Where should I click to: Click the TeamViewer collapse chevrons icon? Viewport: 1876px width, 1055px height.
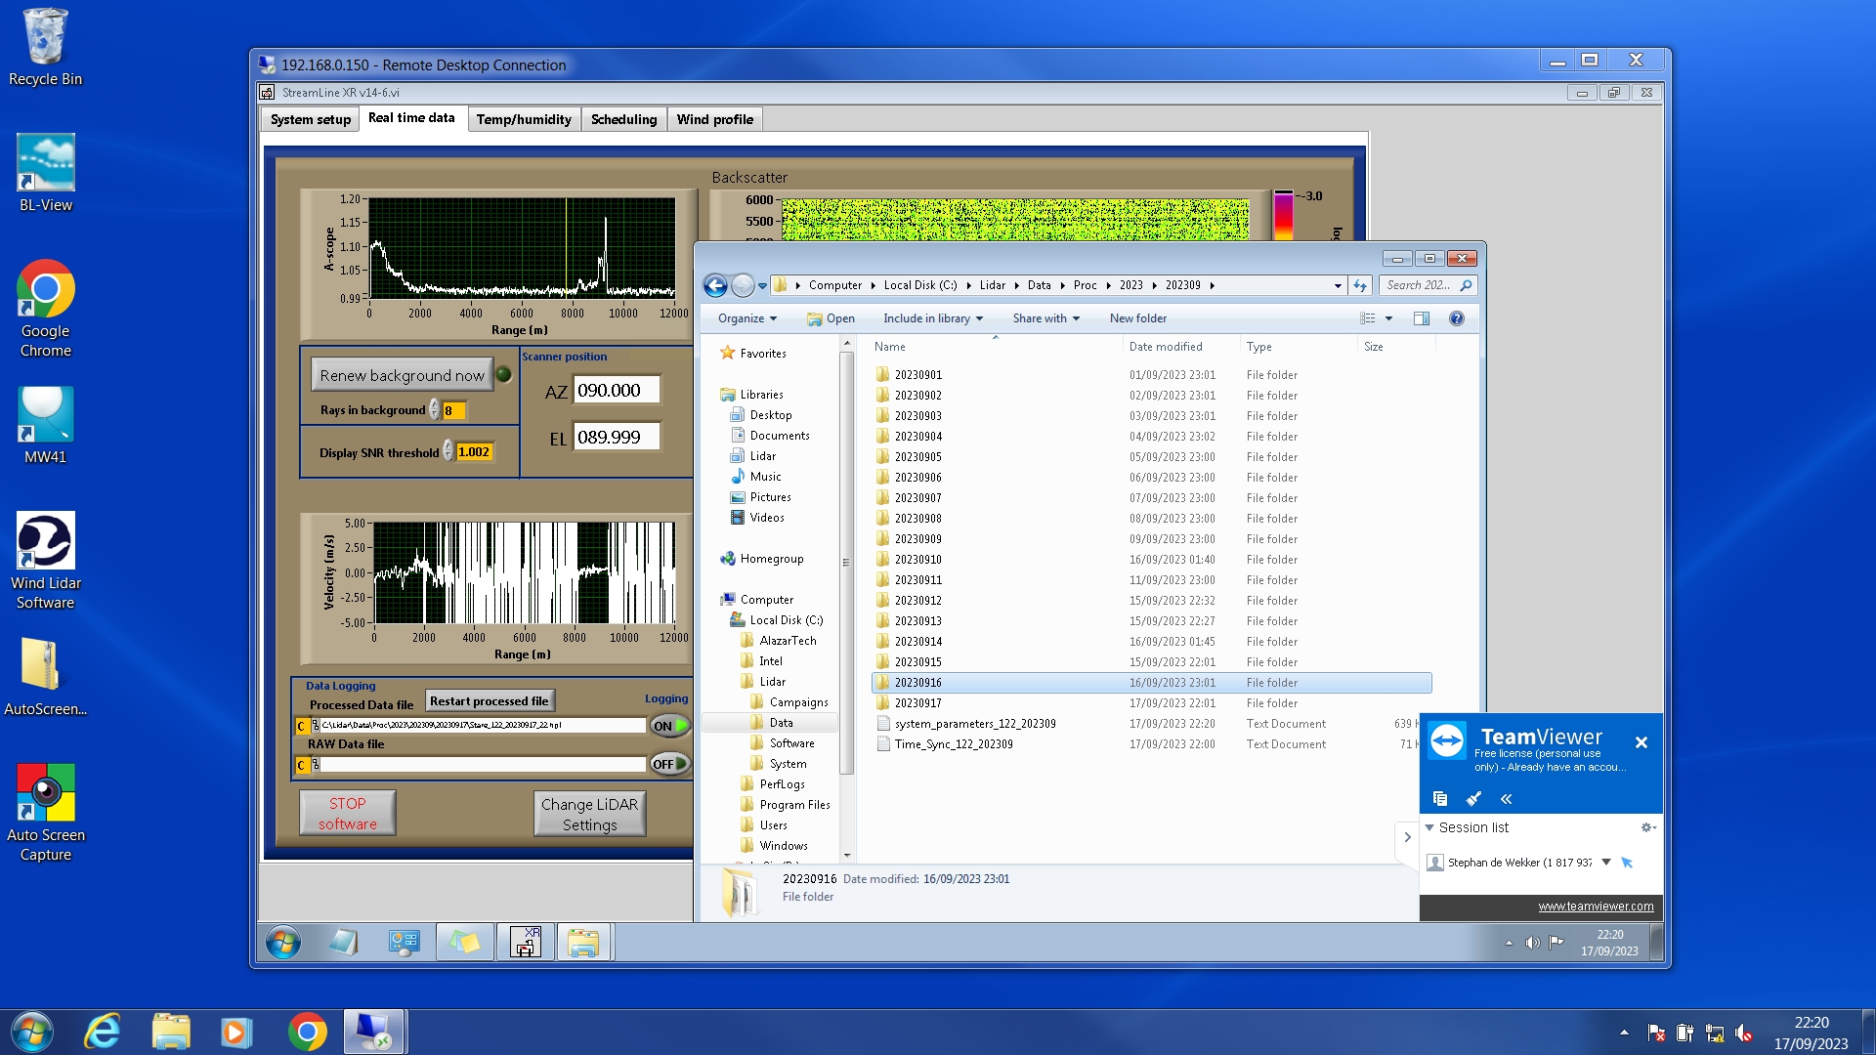click(x=1506, y=799)
